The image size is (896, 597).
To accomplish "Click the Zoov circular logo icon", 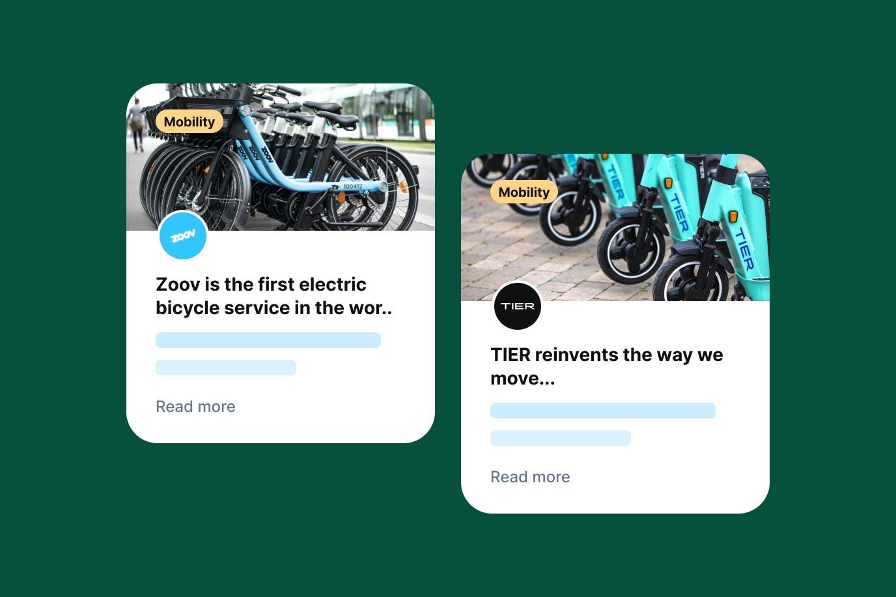I will [183, 235].
